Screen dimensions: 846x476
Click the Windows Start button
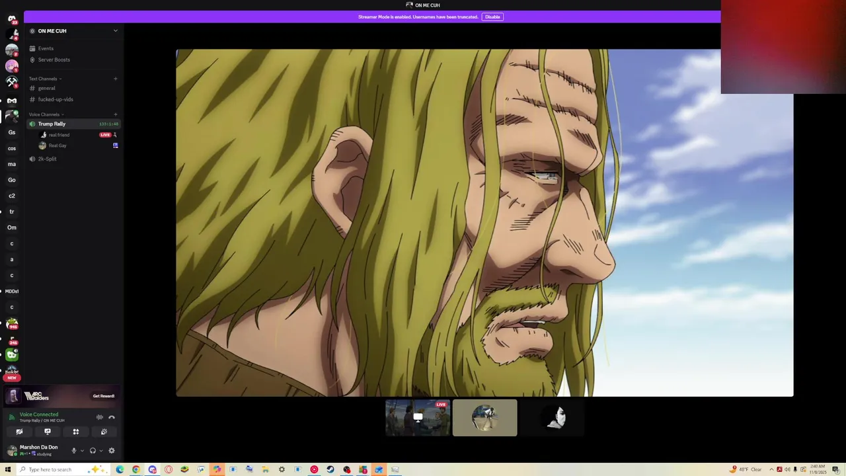[8, 469]
